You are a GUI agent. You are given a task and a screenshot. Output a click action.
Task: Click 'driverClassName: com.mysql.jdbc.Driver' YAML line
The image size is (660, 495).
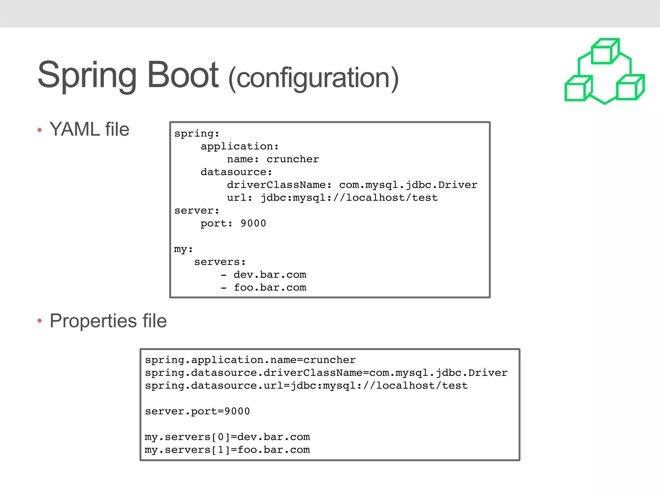click(x=352, y=185)
